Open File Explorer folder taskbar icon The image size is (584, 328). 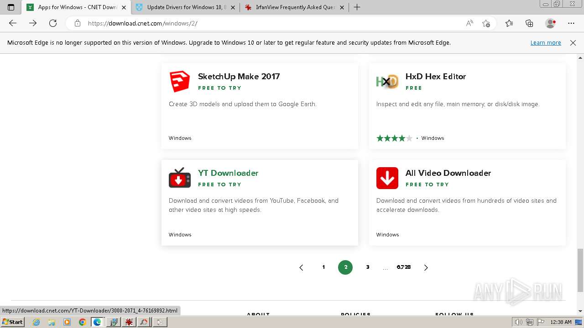52,322
